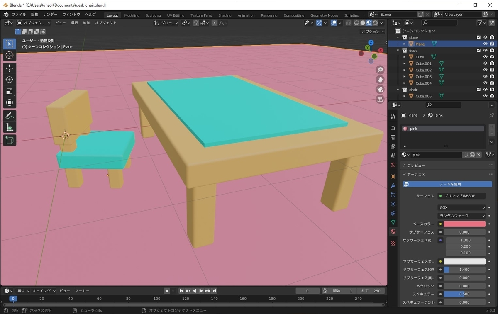Choose the Measure ruler tool
Image resolution: width=498 pixels, height=314 pixels.
pos(10,127)
